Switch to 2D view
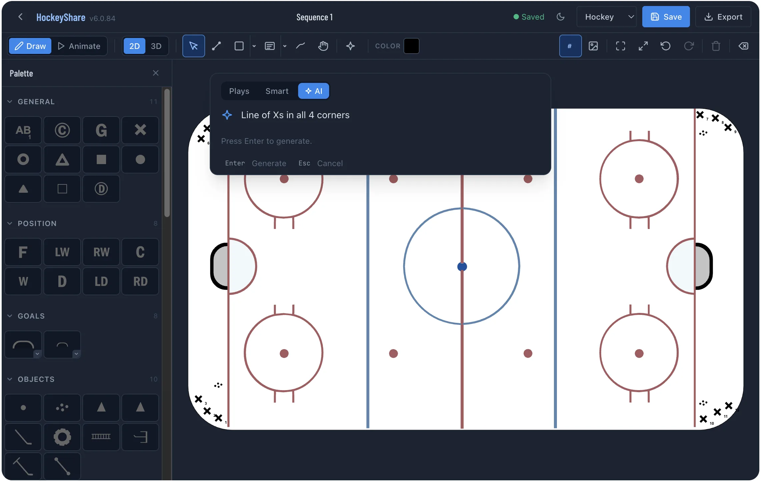The width and height of the screenshot is (761, 482). pos(134,46)
